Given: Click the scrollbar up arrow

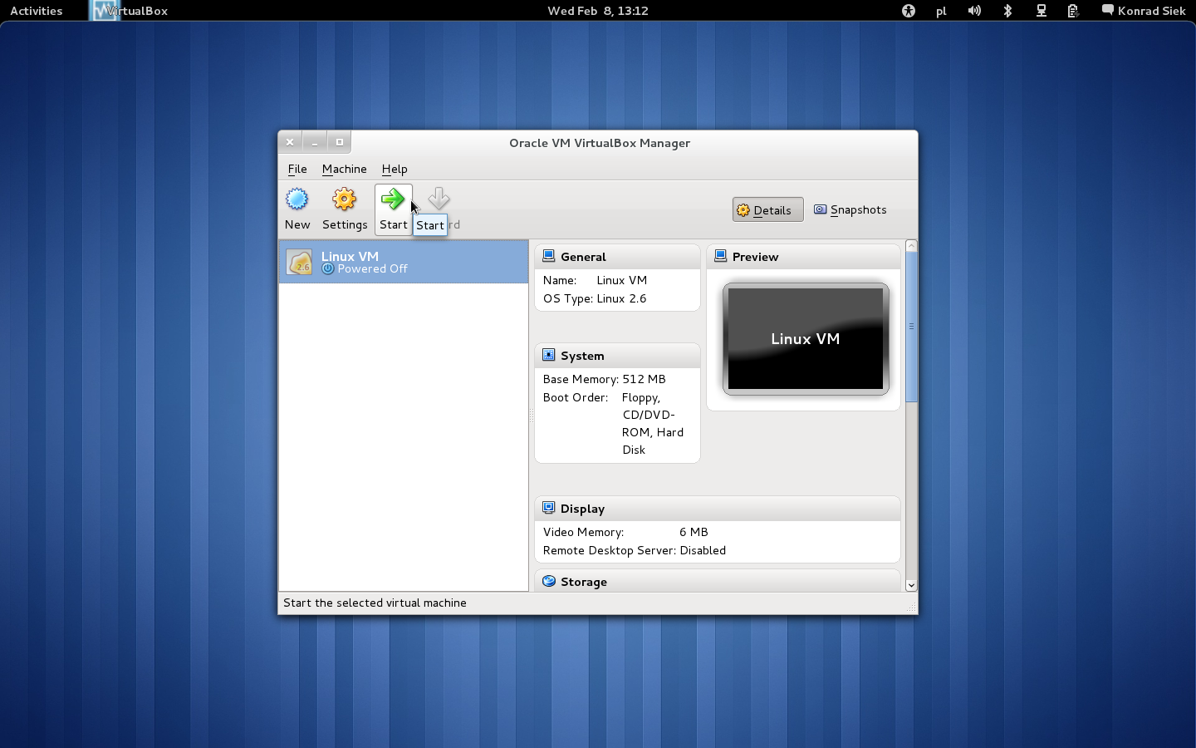Looking at the screenshot, I should pos(911,246).
